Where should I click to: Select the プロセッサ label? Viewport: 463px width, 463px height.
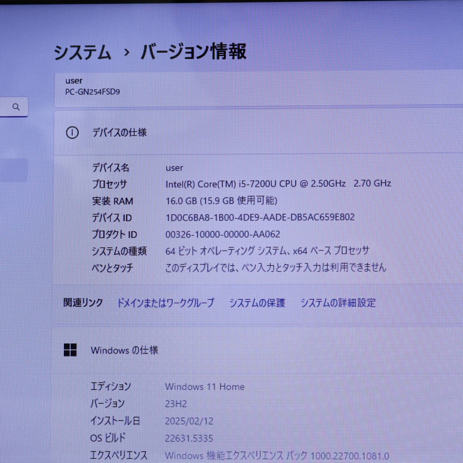(109, 184)
